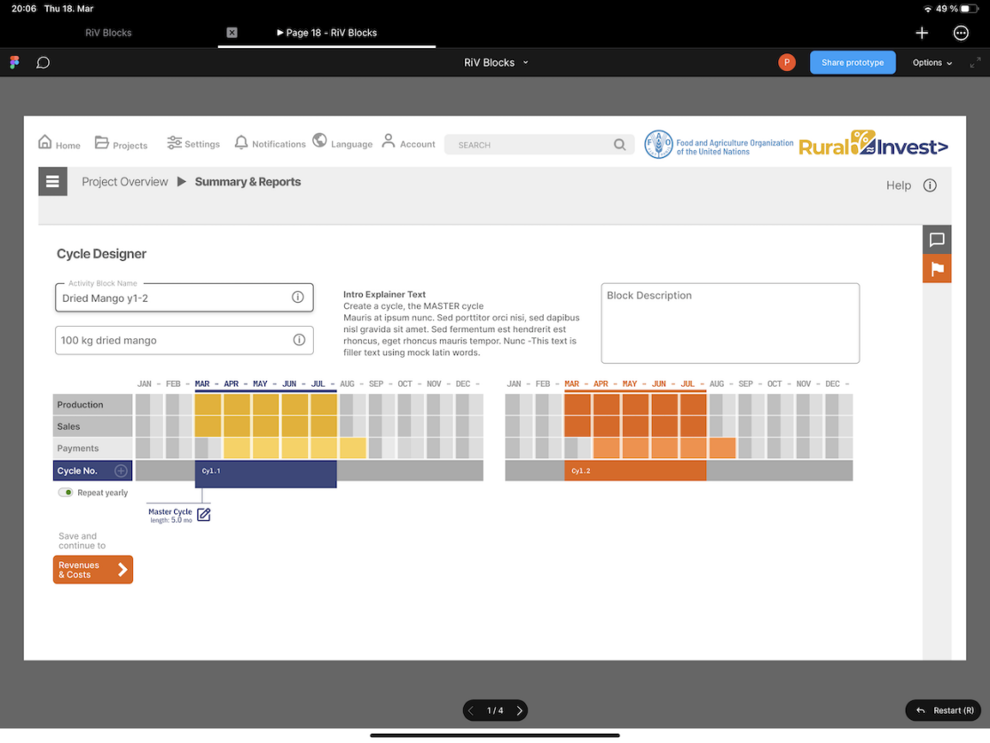Click the Help info icon
Viewport: 990px width, 743px height.
(930, 186)
